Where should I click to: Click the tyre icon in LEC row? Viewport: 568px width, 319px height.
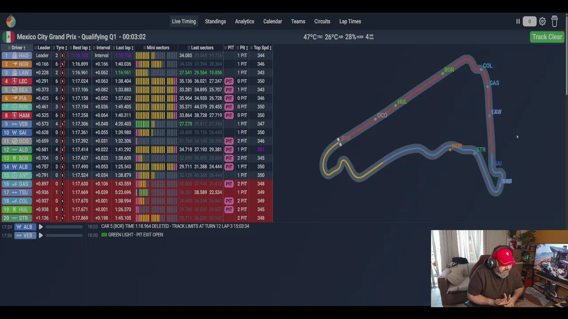tap(63, 81)
